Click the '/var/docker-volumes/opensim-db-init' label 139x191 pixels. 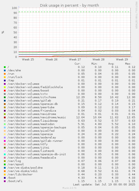[37, 154]
